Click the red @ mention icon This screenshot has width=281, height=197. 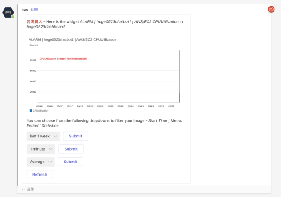pos(271,9)
